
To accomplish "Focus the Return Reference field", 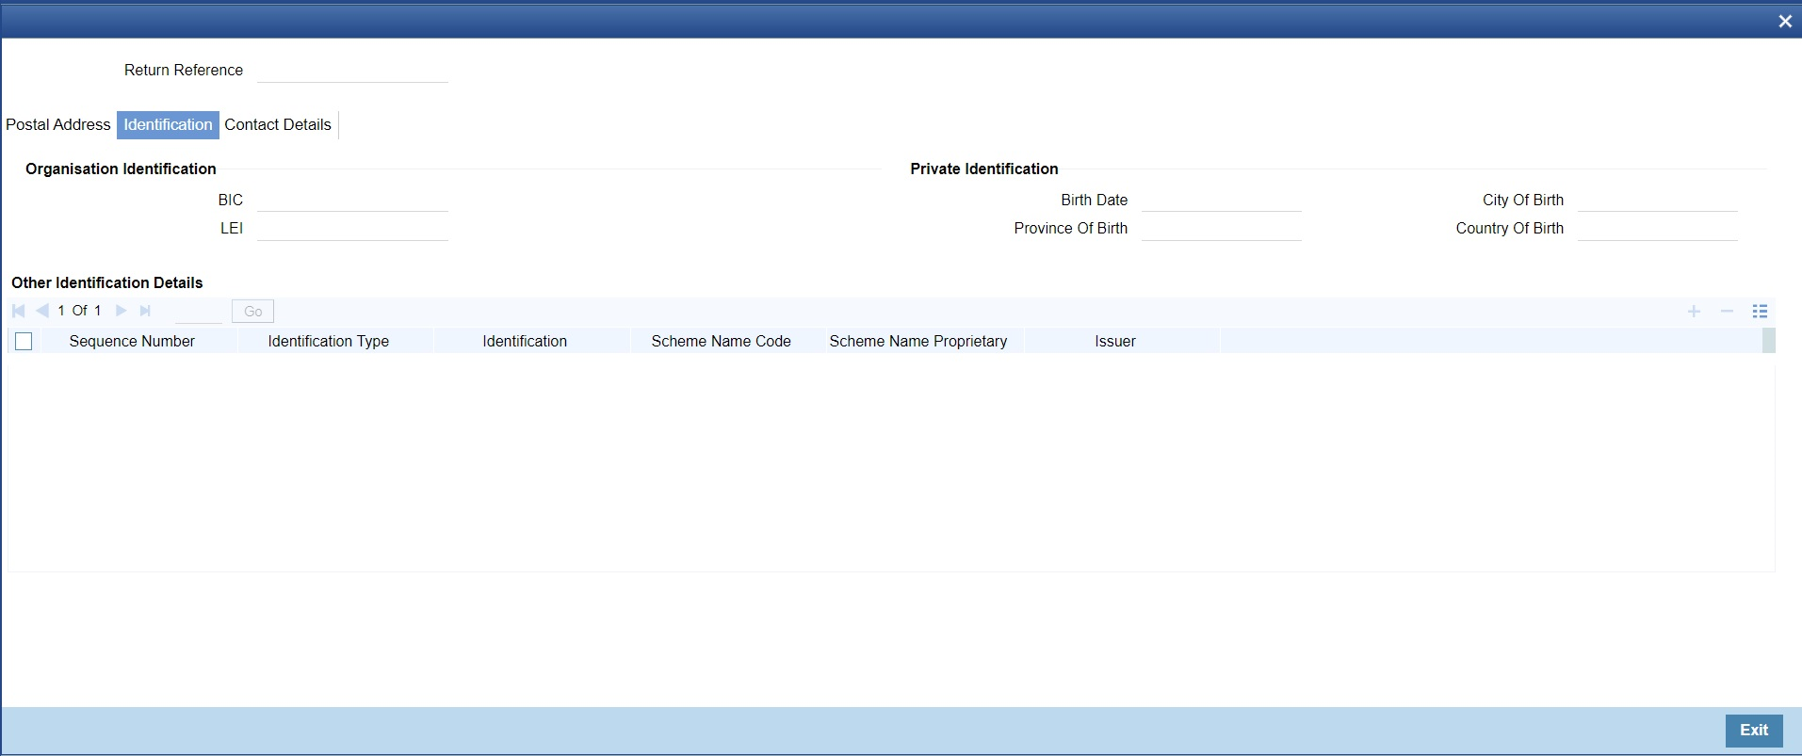I will (x=352, y=71).
